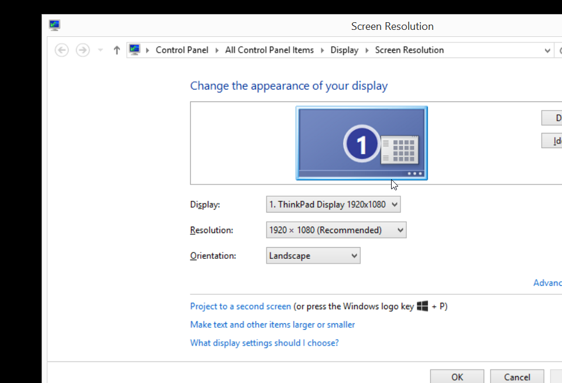562x383 pixels.
Task: Expand chevron after Control Panel breadcrumb
Action: (217, 50)
